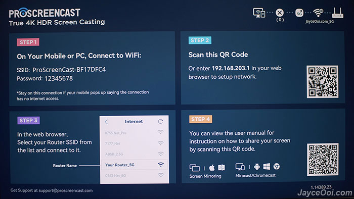
Task: Click the disconnected X status icon
Action: (280, 13)
